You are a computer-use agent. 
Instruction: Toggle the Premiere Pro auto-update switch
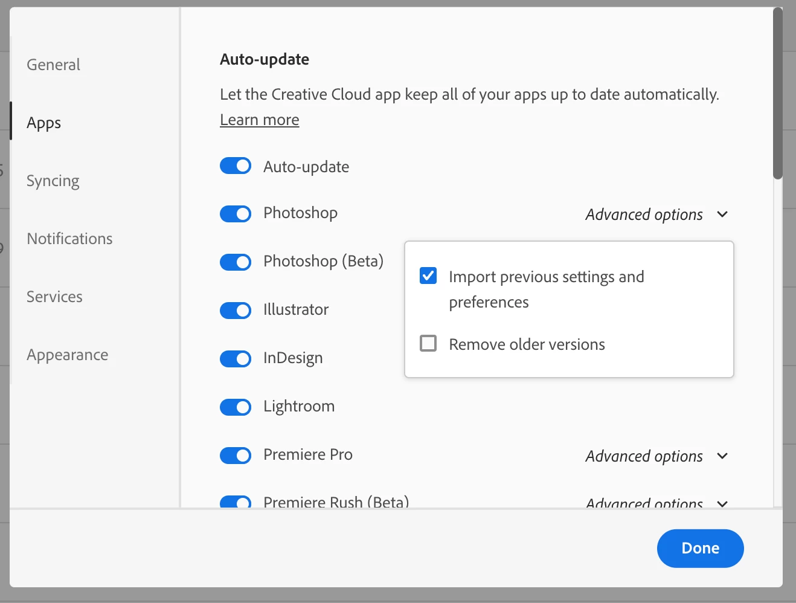coord(236,456)
